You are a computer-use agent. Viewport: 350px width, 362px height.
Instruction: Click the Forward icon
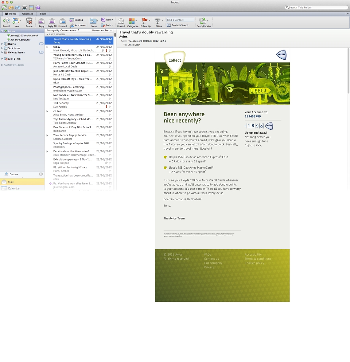[62, 21]
